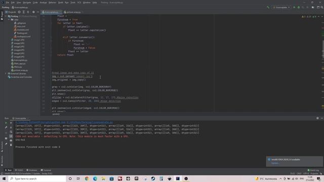Select .gitignore file in project tree

coord(20,23)
